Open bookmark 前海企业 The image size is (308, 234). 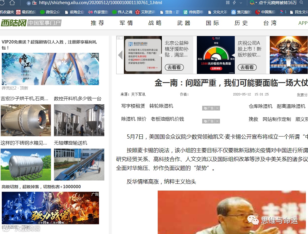(x=74, y=12)
